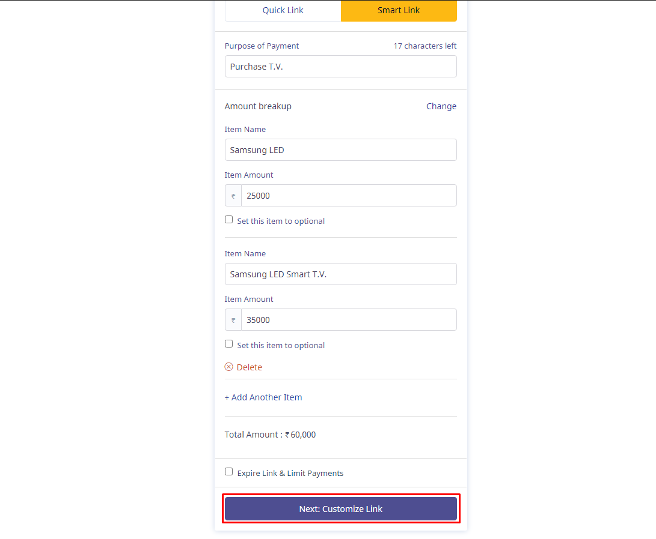Click the Purpose of Payment text field
Viewport: 656px width, 539px height.
coord(340,67)
